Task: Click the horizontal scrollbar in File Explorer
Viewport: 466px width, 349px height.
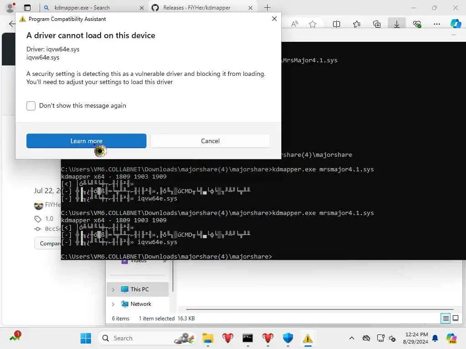Action: (x=319, y=309)
